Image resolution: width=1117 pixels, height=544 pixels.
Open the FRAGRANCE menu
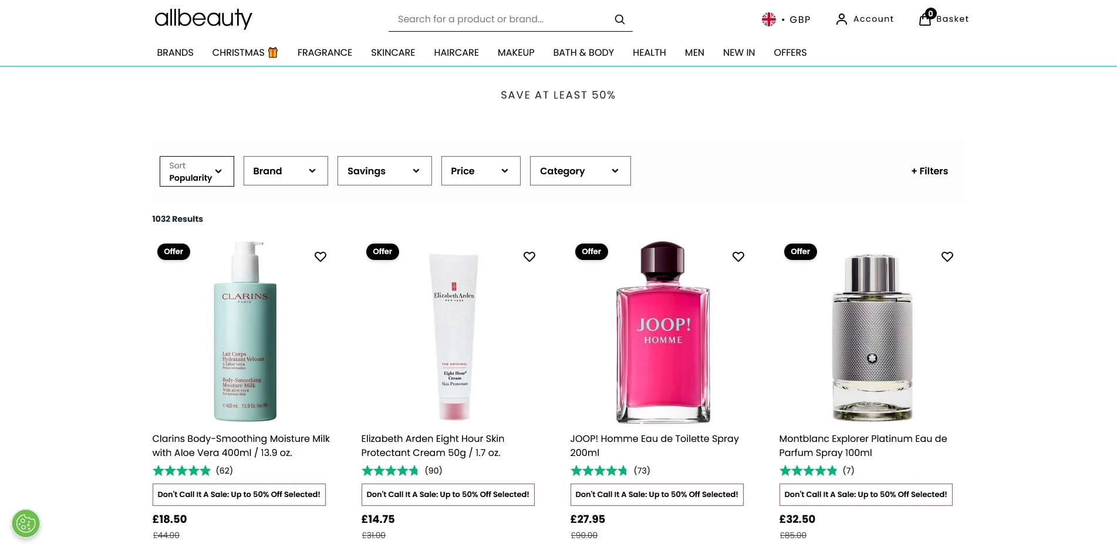click(x=325, y=52)
